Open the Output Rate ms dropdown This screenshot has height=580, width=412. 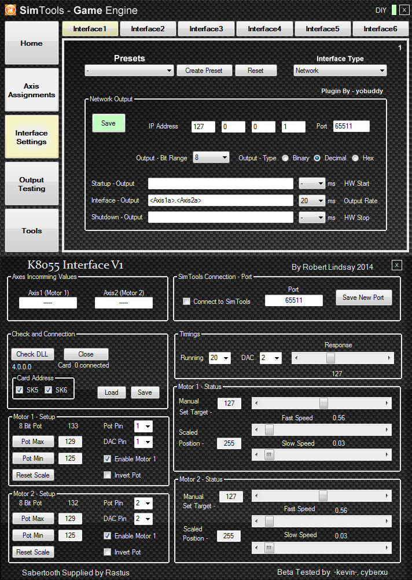312,200
